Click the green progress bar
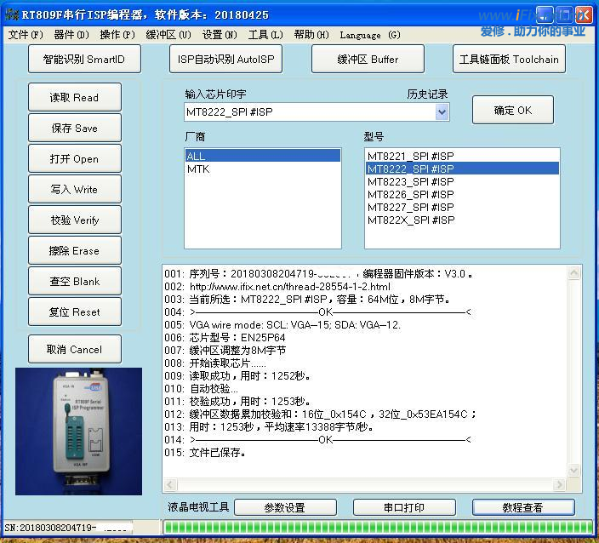 (x=378, y=528)
